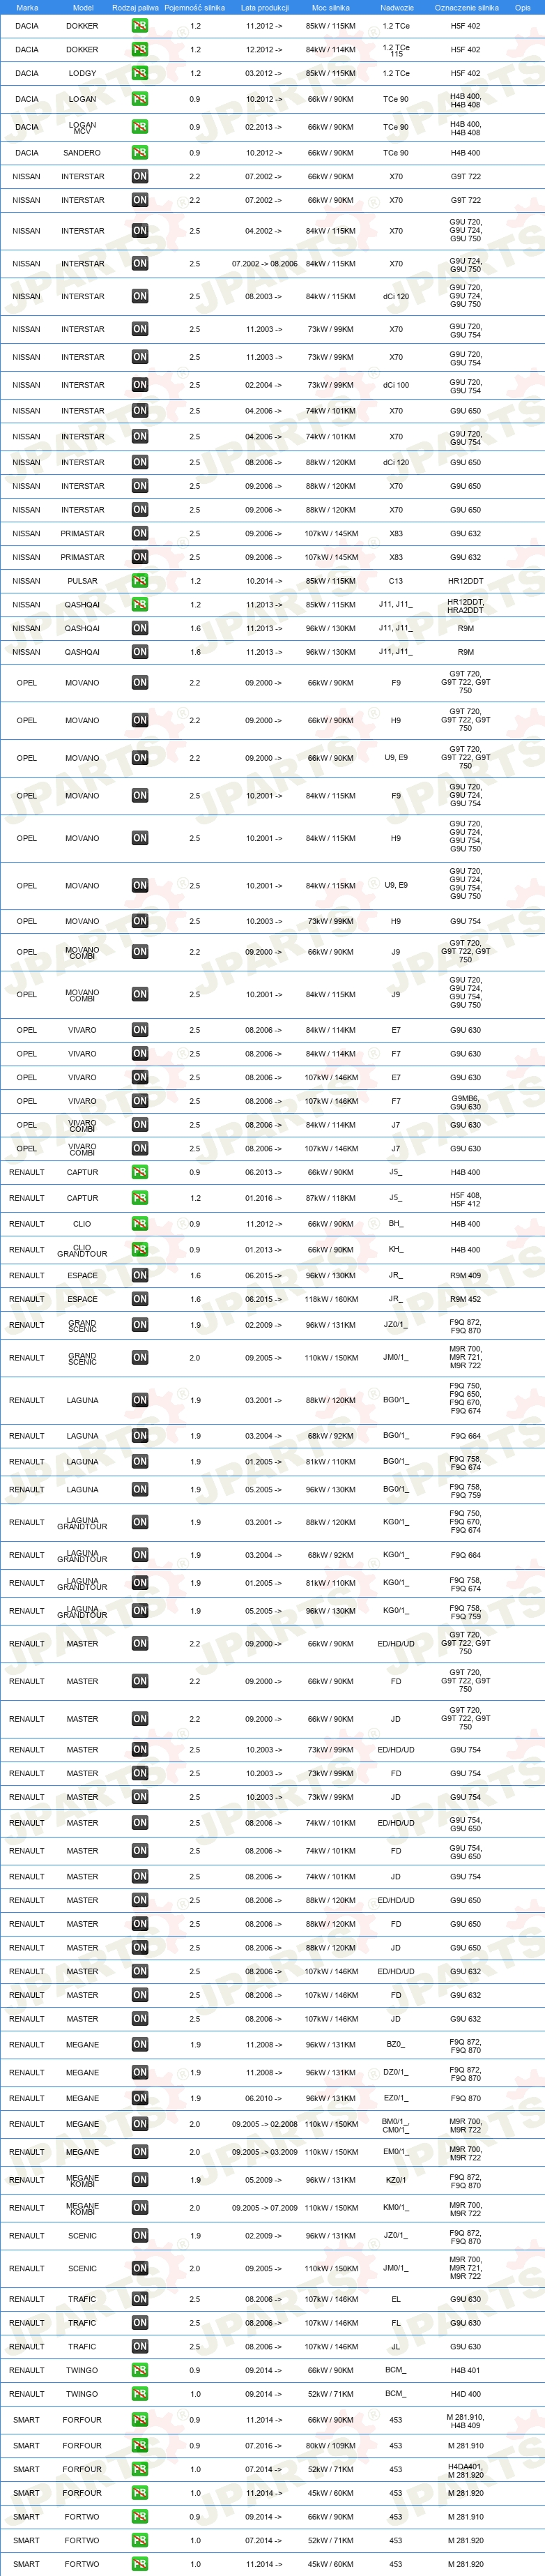Viewport: 545px width, 2576px height.
Task: Click the Lata produkcji column header
Action: pyautogui.click(x=265, y=7)
